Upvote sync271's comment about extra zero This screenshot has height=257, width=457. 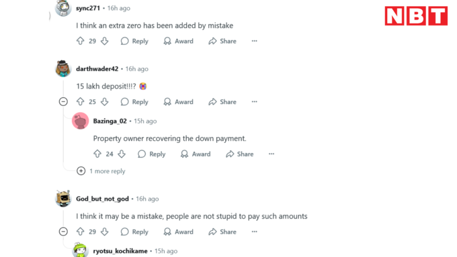(81, 41)
